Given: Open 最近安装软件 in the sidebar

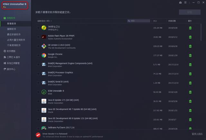Looking at the screenshot, I should point(14,34).
